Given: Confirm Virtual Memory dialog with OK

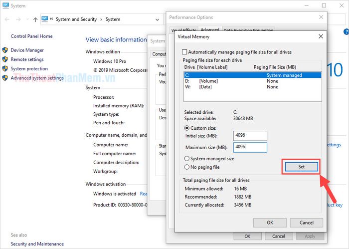Looking at the screenshot, I should coord(270,223).
